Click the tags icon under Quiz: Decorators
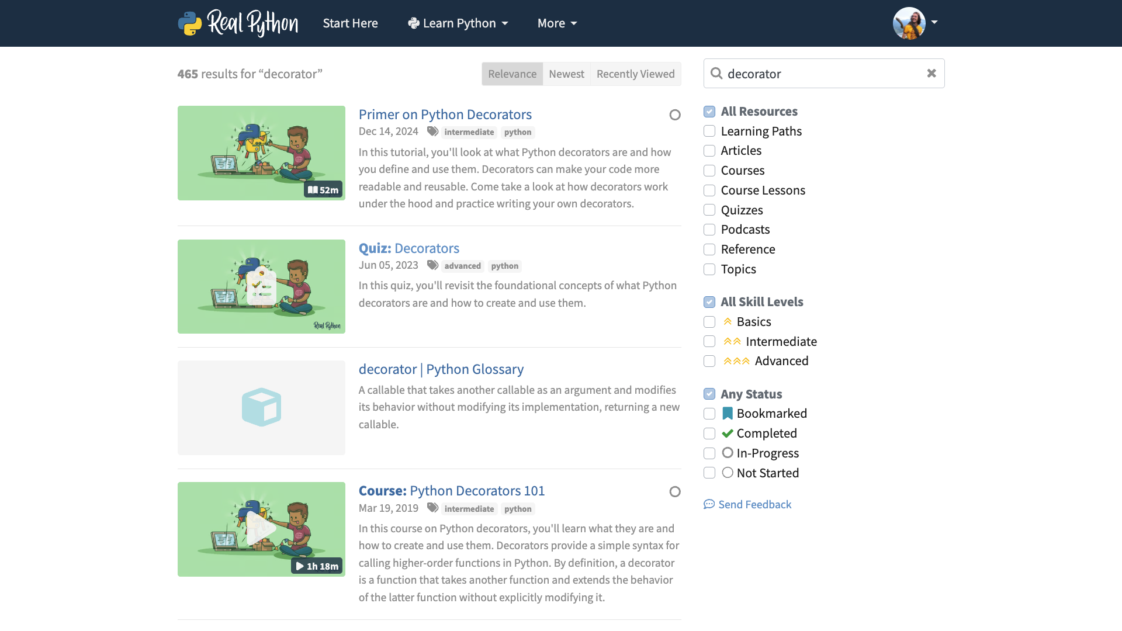The height and width of the screenshot is (631, 1122). coord(432,265)
